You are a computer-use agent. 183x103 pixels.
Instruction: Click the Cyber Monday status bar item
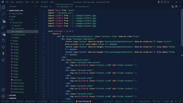(83, 101)
